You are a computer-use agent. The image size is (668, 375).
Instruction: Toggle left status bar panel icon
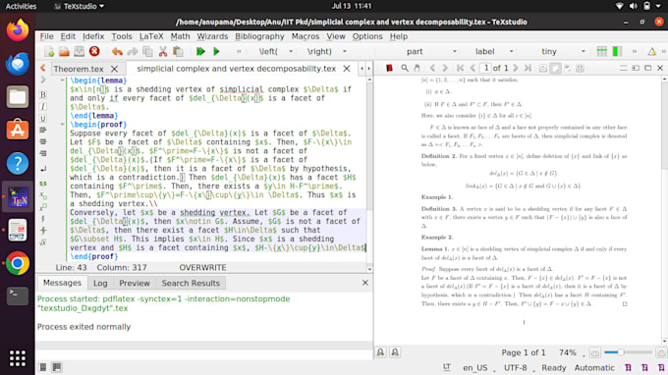click(x=43, y=367)
